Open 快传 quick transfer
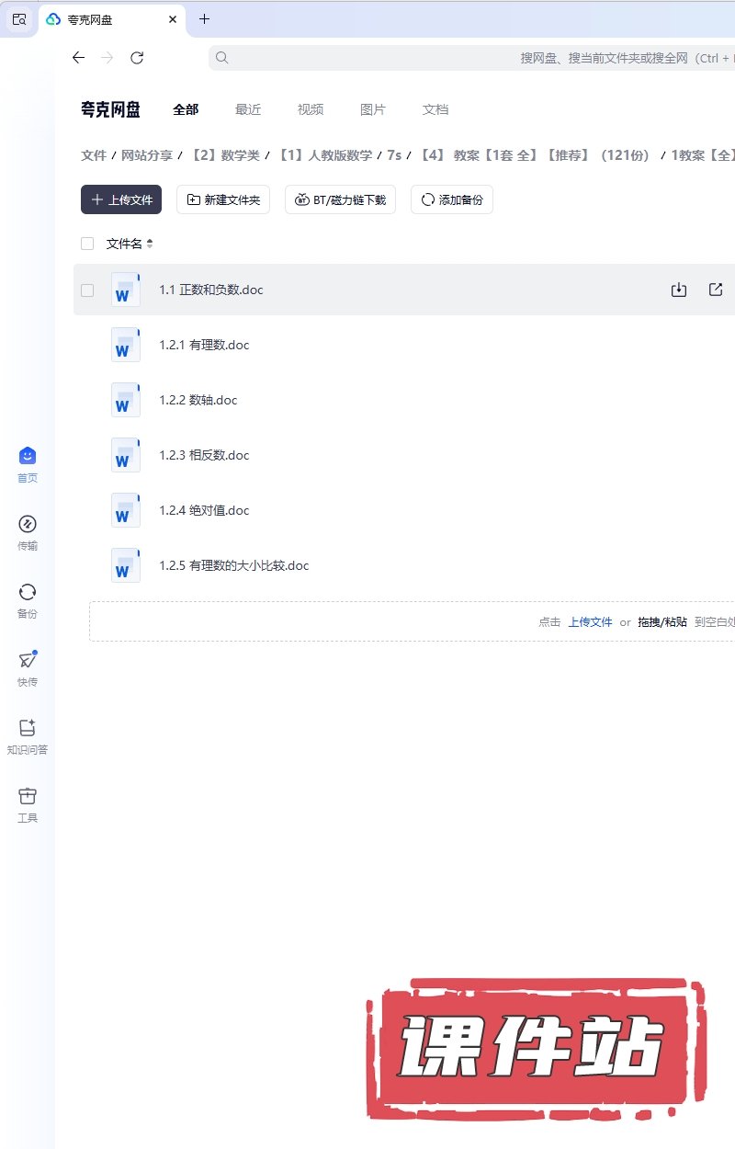Screen dimensions: 735x1149 [x=28, y=668]
